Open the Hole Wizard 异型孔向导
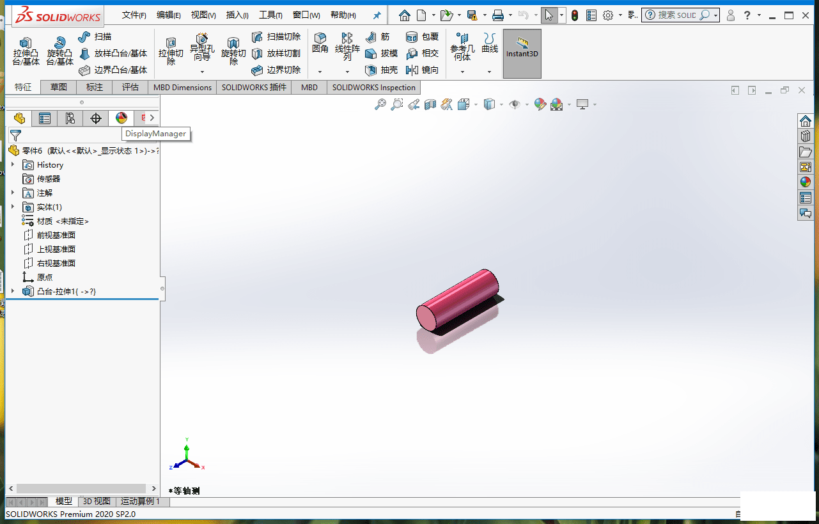819x524 pixels. coord(202,47)
